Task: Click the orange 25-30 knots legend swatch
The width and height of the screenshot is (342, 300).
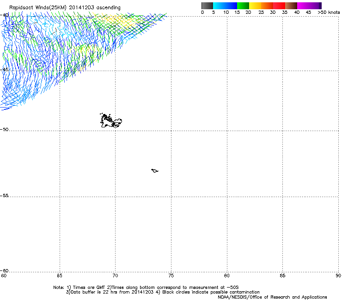Action: click(267, 6)
